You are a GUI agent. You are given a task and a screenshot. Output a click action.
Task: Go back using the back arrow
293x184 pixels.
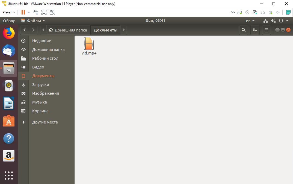(x=25, y=30)
